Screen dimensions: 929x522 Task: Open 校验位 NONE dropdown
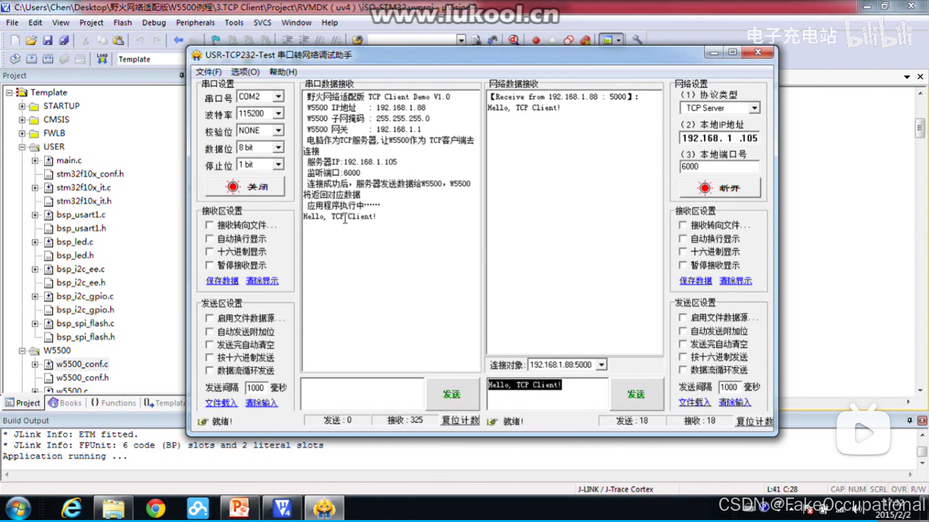[x=279, y=130]
